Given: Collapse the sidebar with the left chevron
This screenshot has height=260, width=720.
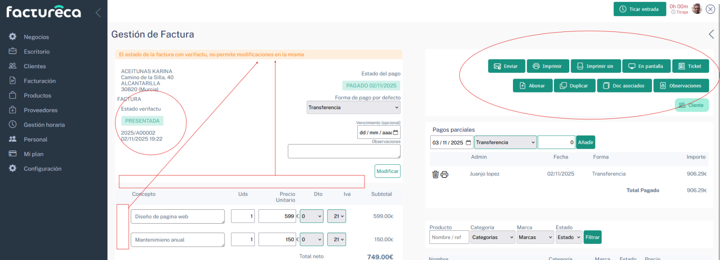Looking at the screenshot, I should (x=98, y=13).
